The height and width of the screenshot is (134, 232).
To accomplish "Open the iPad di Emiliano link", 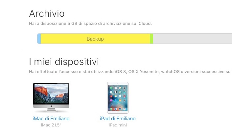I will [118, 119].
